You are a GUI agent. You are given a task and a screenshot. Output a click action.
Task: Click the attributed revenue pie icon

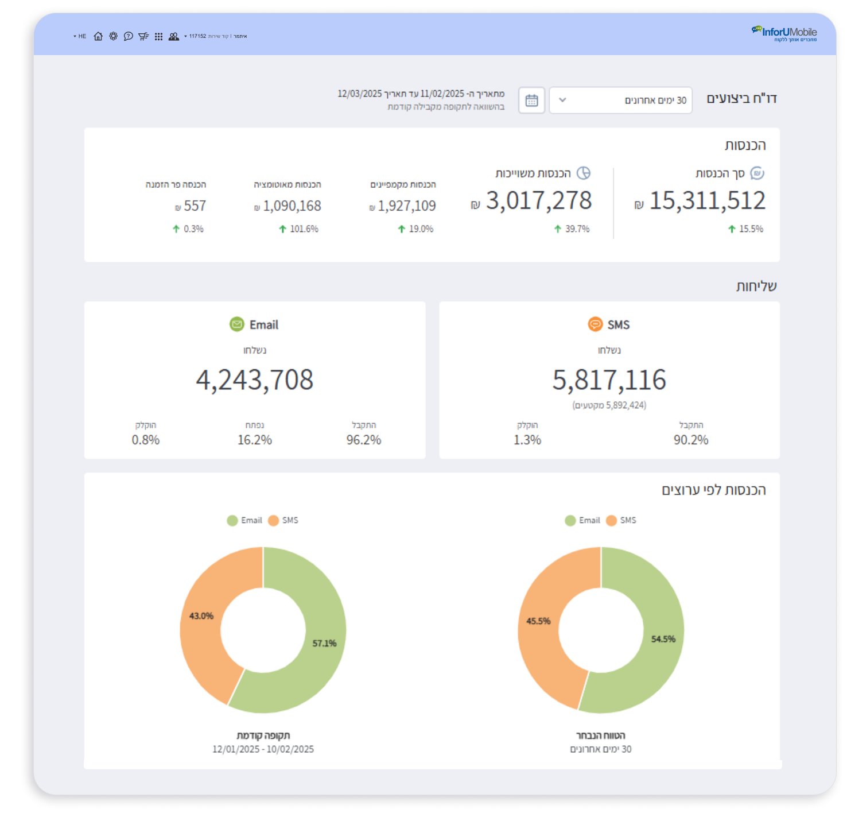(583, 173)
